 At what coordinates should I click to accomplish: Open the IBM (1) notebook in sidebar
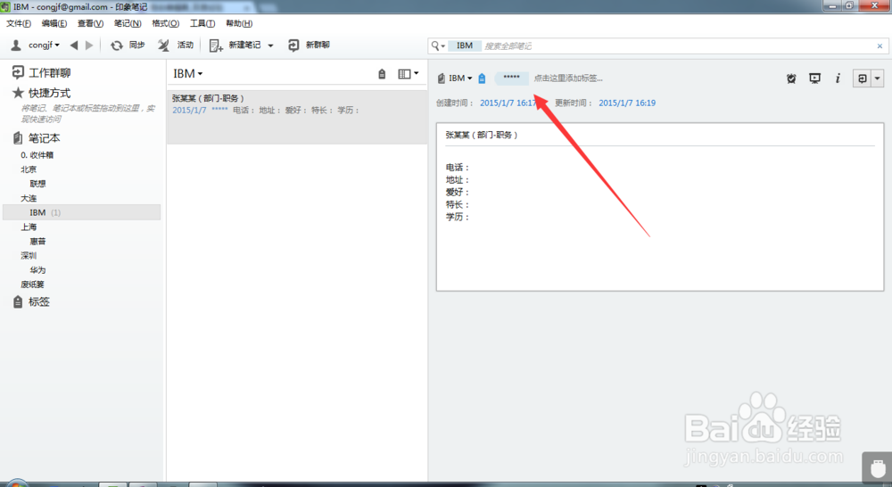point(82,212)
